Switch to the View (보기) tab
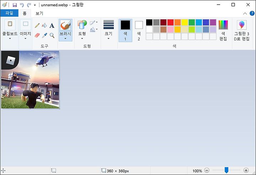 pos(39,13)
